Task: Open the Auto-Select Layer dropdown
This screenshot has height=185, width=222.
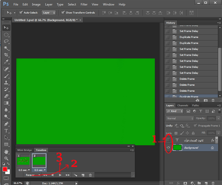Action: pos(49,13)
